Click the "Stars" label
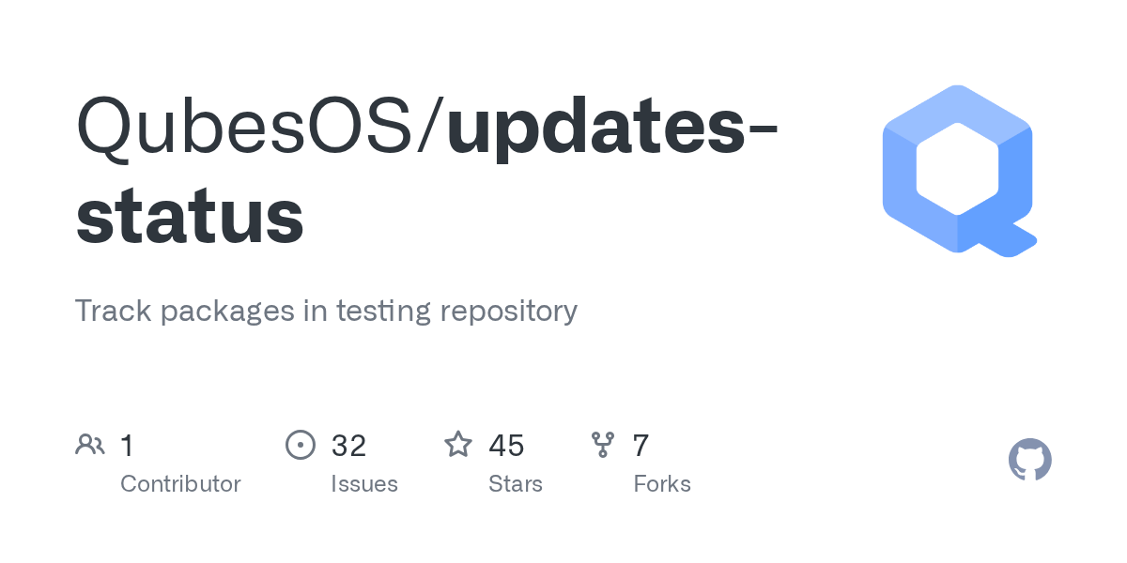Screen dimensions: 1127x563 coord(516,484)
